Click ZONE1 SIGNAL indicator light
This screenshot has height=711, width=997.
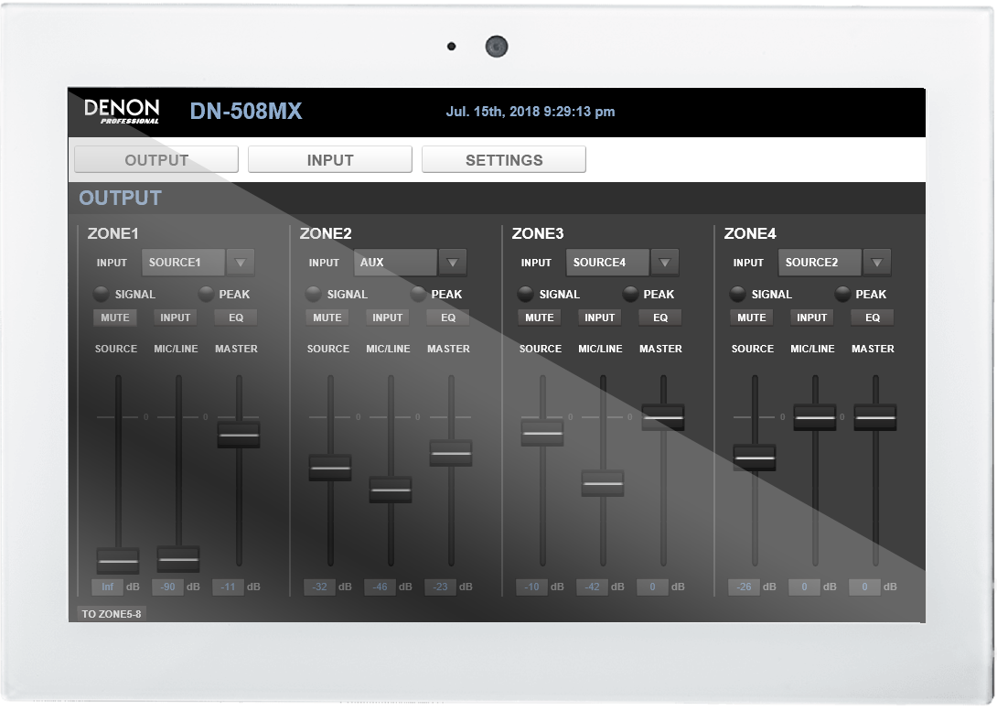[102, 294]
